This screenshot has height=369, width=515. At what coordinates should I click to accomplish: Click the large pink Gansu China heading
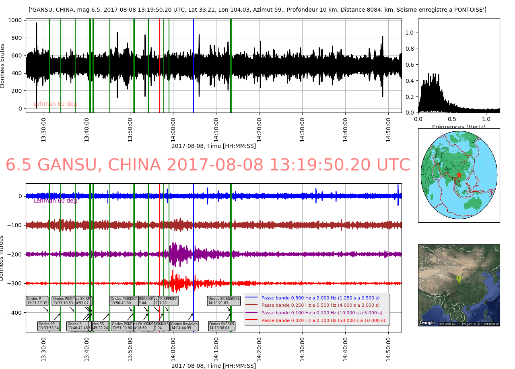click(208, 165)
